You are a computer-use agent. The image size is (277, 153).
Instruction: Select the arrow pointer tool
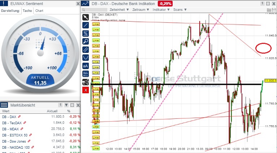tap(86, 17)
